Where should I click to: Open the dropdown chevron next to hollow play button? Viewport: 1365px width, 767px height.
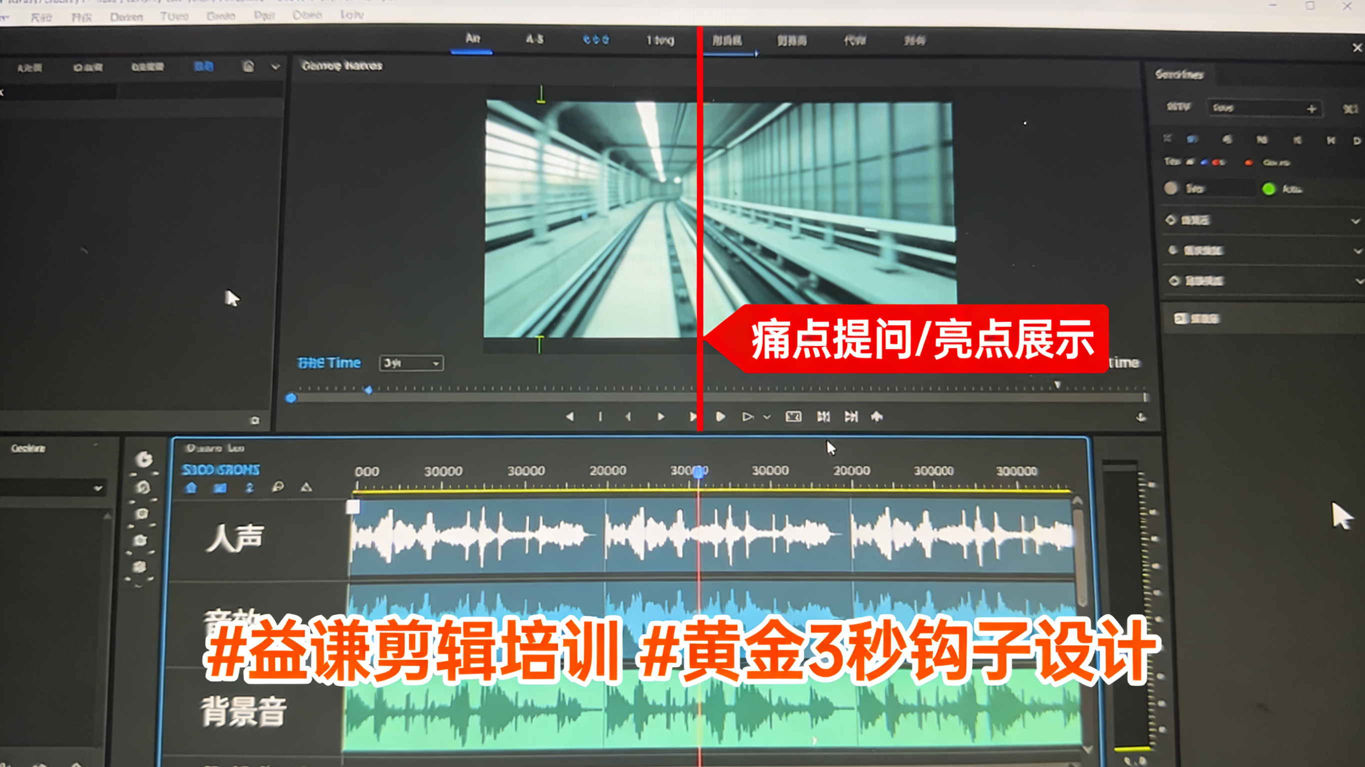767,417
